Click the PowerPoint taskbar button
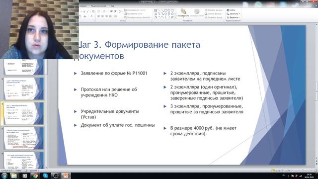This screenshot has width=318, height=179. [x=66, y=176]
